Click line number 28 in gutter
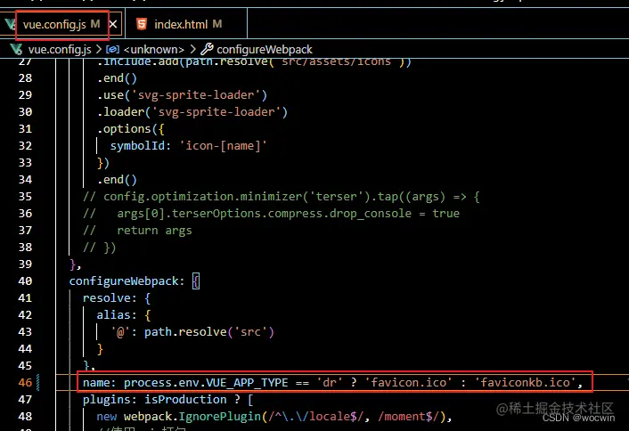This screenshot has width=629, height=431. [x=25, y=78]
